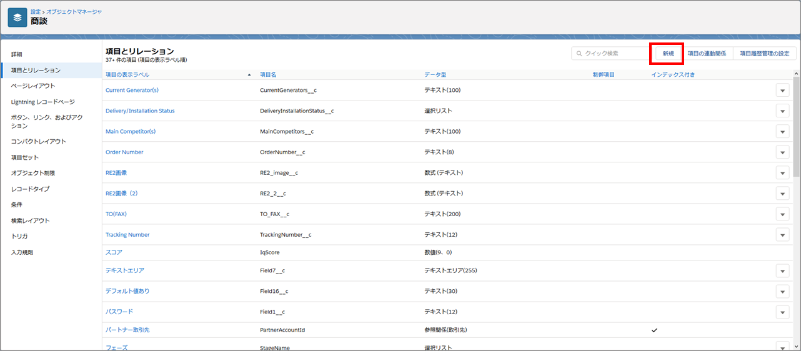801x351 pixels.
Task: Expand actions dropdown for パスワード row
Action: (782, 311)
